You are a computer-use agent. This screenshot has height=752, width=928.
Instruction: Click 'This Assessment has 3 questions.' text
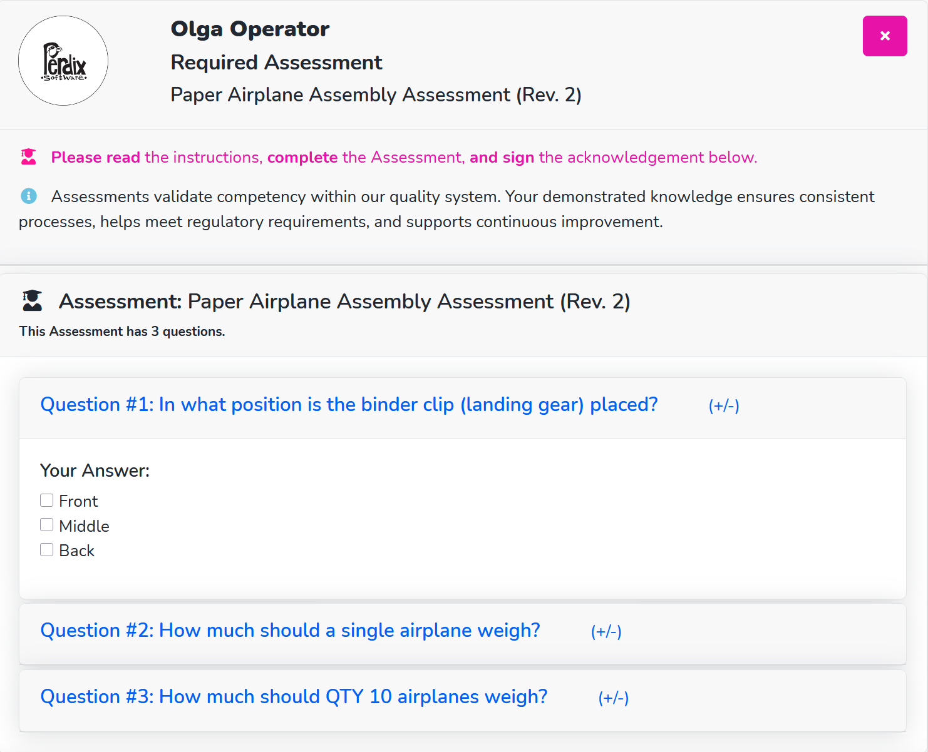[x=122, y=332]
